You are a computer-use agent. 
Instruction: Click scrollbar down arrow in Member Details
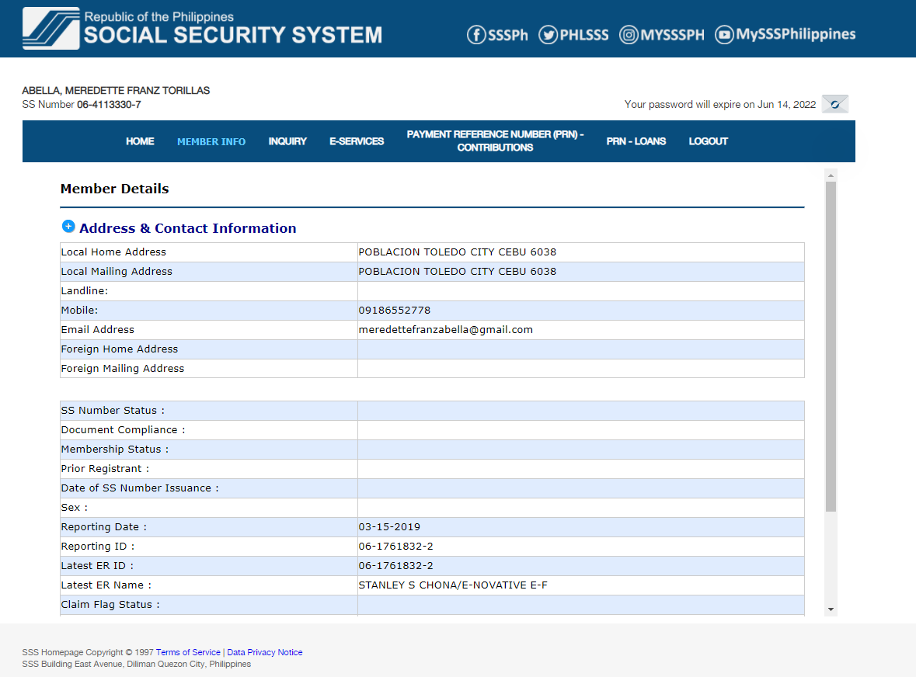pos(831,609)
